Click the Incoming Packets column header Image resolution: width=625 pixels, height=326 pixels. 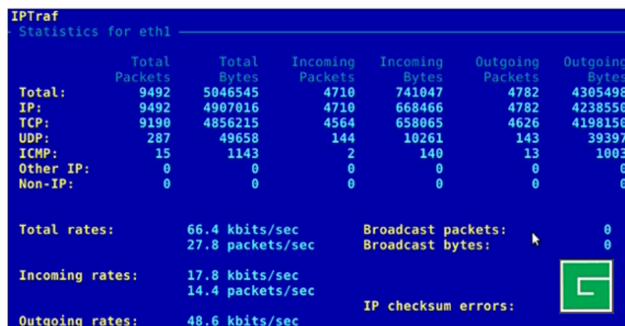[323, 70]
